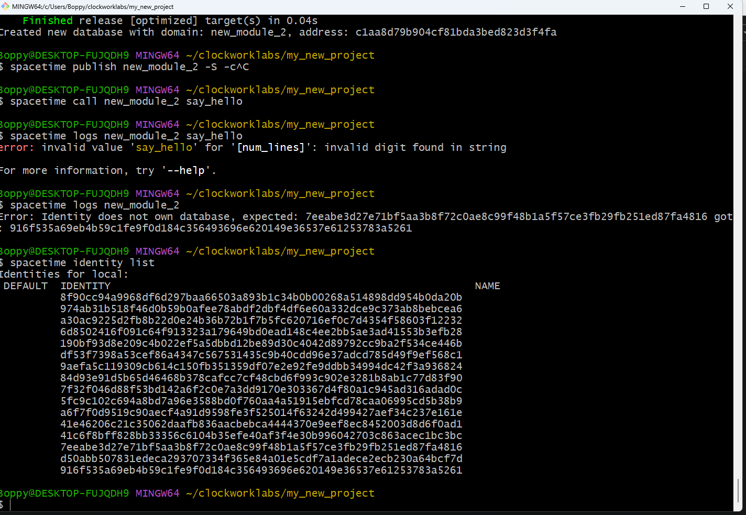This screenshot has width=746, height=515.
Task: Click the MINGW64 icon in the title bar
Action: tap(6, 6)
